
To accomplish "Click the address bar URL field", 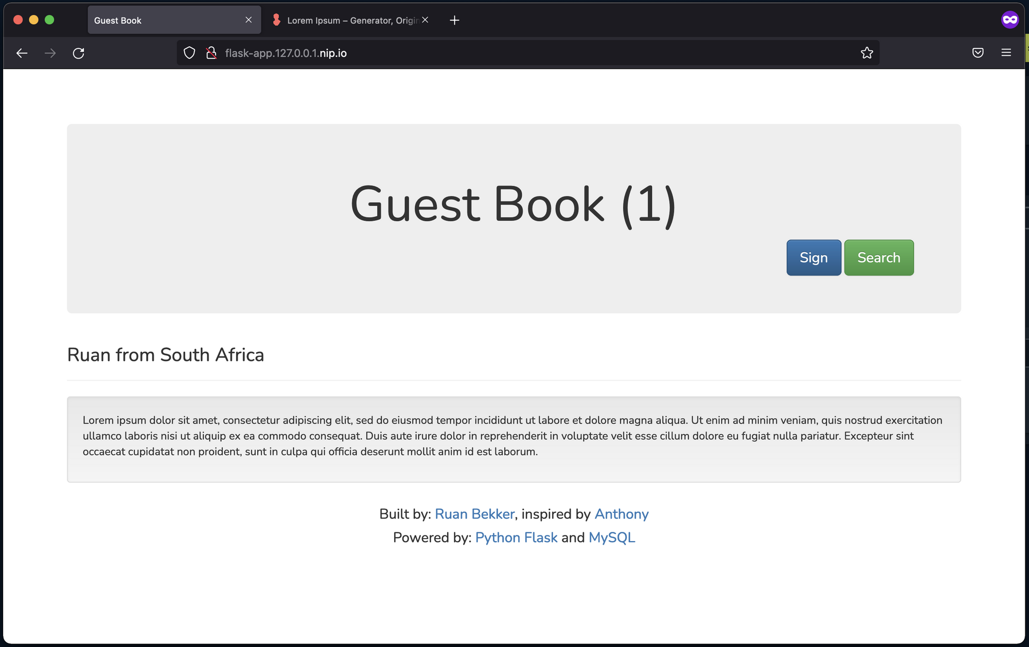I will click(514, 53).
